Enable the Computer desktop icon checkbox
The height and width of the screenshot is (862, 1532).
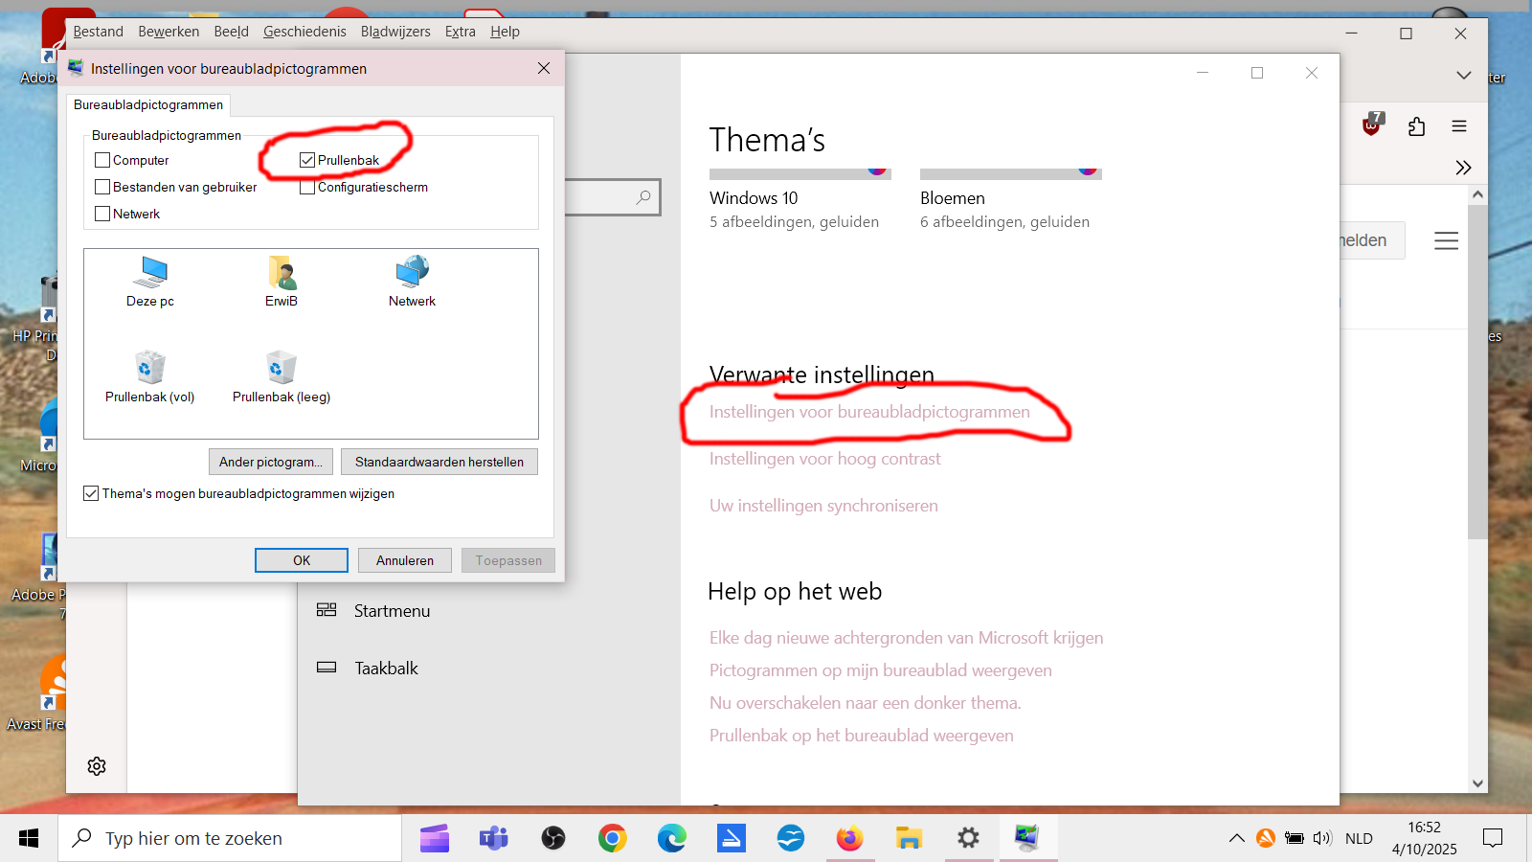pos(102,160)
